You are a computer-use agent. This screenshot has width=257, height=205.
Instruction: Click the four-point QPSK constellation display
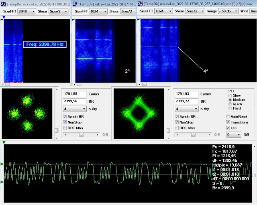[27, 114]
